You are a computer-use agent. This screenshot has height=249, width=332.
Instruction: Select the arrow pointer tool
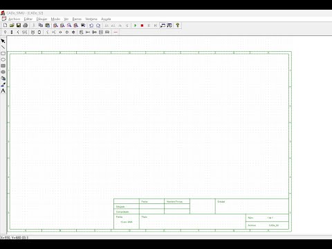(3, 41)
